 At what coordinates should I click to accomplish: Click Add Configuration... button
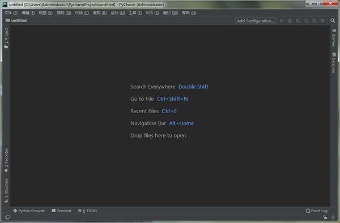coord(256,21)
